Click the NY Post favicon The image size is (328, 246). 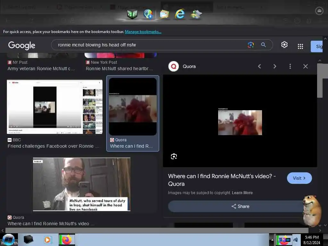coord(9,62)
